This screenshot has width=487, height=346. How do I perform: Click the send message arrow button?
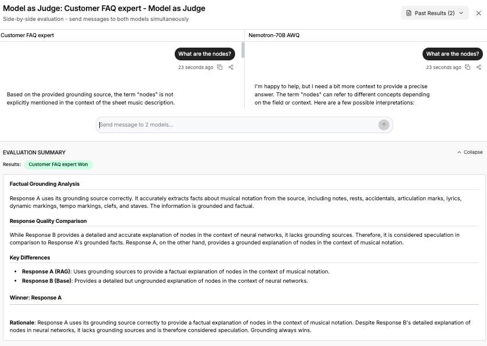click(x=384, y=125)
